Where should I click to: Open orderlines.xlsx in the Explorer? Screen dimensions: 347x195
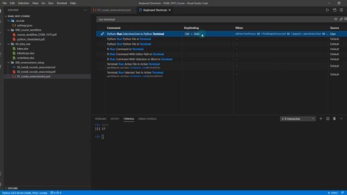tap(25, 58)
